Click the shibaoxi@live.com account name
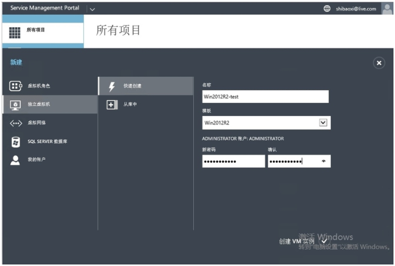 [x=356, y=9]
